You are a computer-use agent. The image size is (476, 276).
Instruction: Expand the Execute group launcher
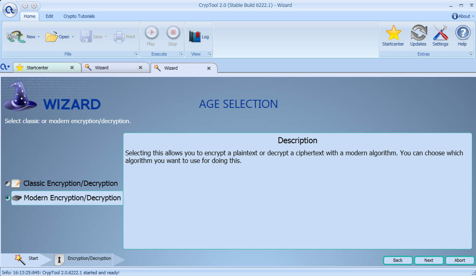pos(181,54)
